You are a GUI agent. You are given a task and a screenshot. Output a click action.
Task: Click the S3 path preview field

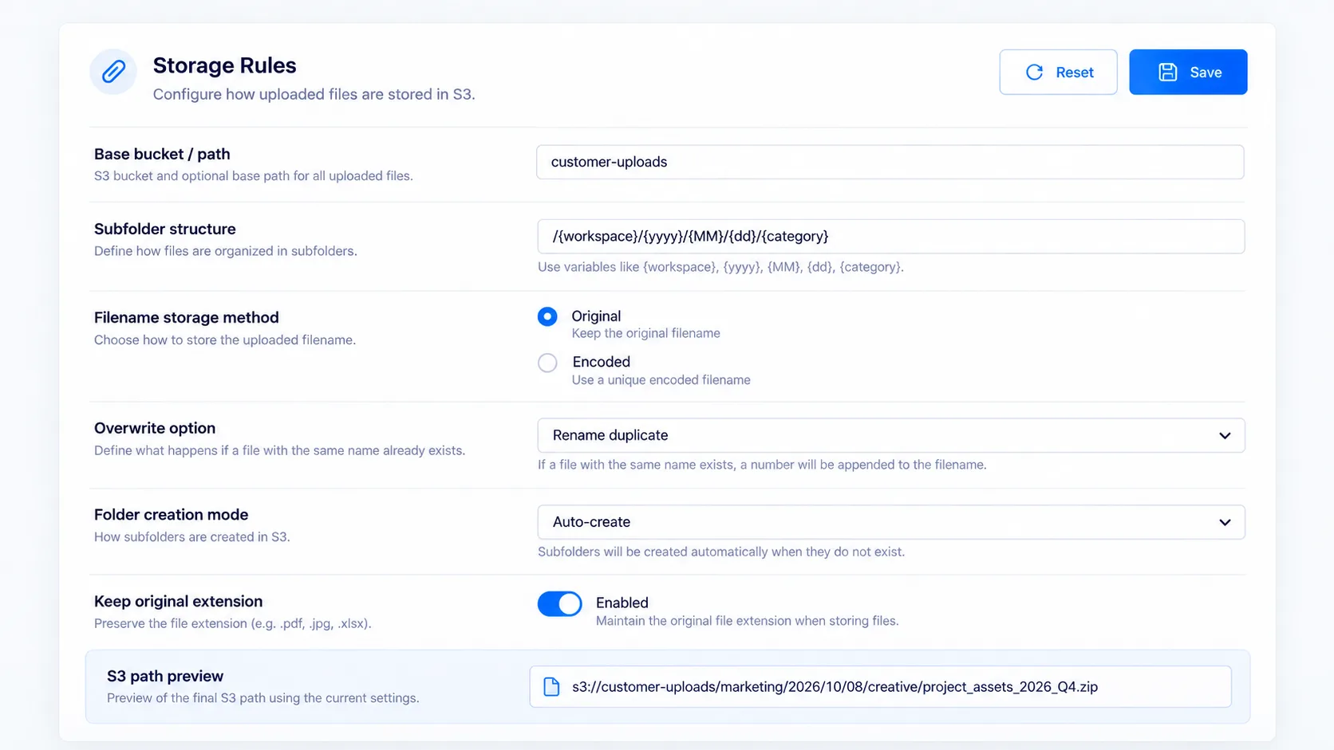coord(880,686)
